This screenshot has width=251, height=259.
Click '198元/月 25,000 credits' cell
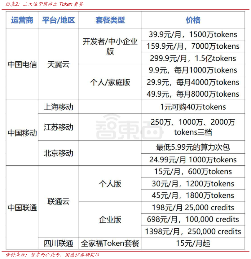tap(193, 208)
